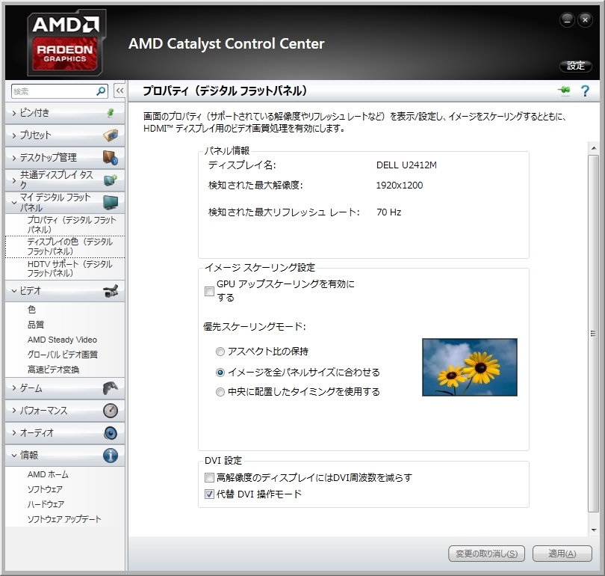605x576 pixels.
Task: Click the マイ デジタル フラットパネル monitor icon
Action: click(111, 202)
